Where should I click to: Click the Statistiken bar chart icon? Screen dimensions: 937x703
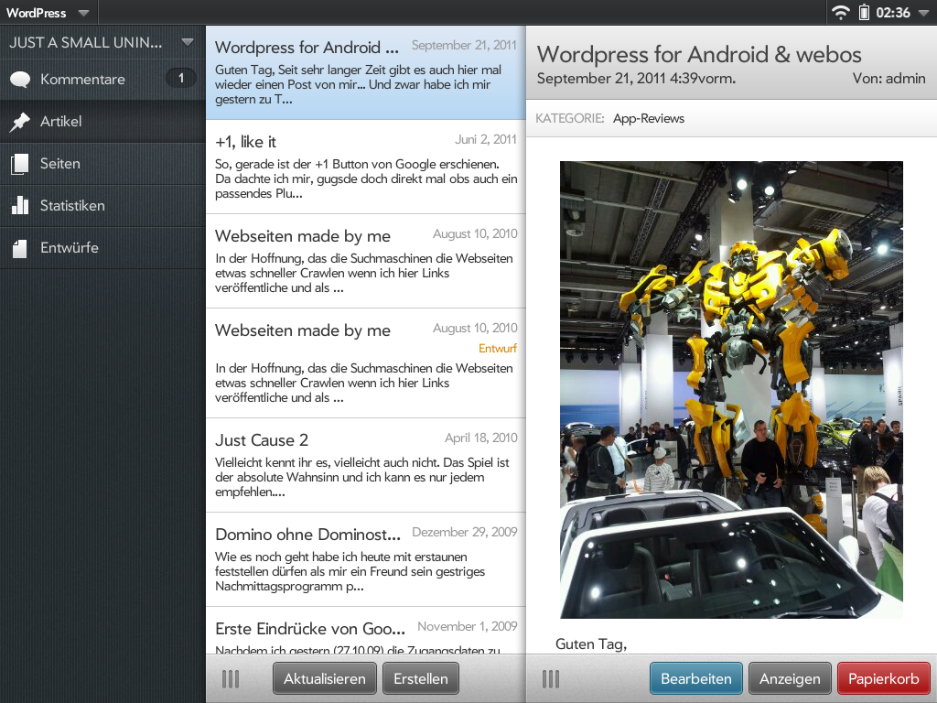click(20, 205)
